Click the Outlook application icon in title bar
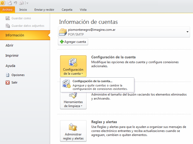 [x=2, y=3]
